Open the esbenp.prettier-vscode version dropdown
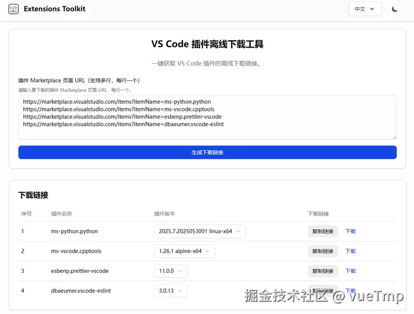Screen dimensions: 414x314 click(x=171, y=271)
